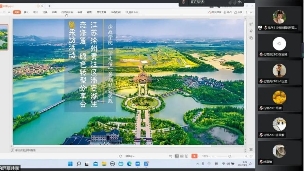Switch to slide sorter view icon
This screenshot has height=171, width=304.
182,156
